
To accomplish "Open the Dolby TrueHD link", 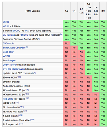I will (10, 65).
